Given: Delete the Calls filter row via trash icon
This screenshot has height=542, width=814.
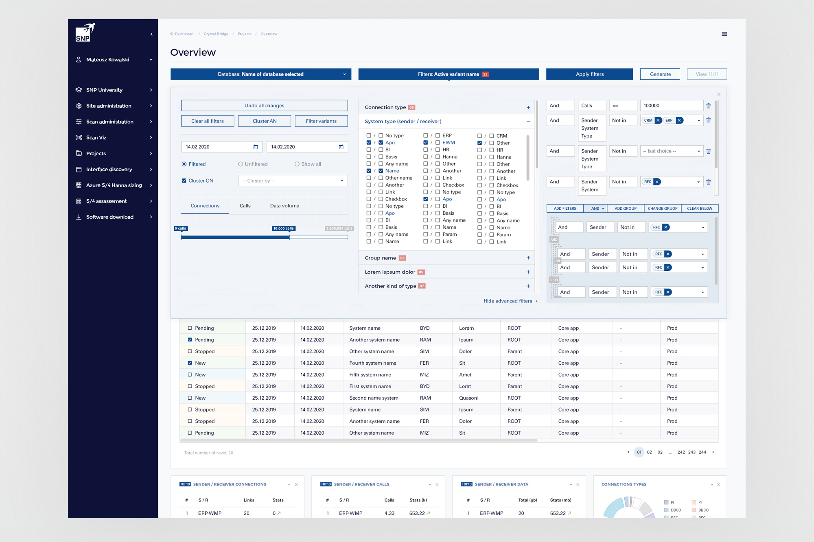Looking at the screenshot, I should (708, 106).
